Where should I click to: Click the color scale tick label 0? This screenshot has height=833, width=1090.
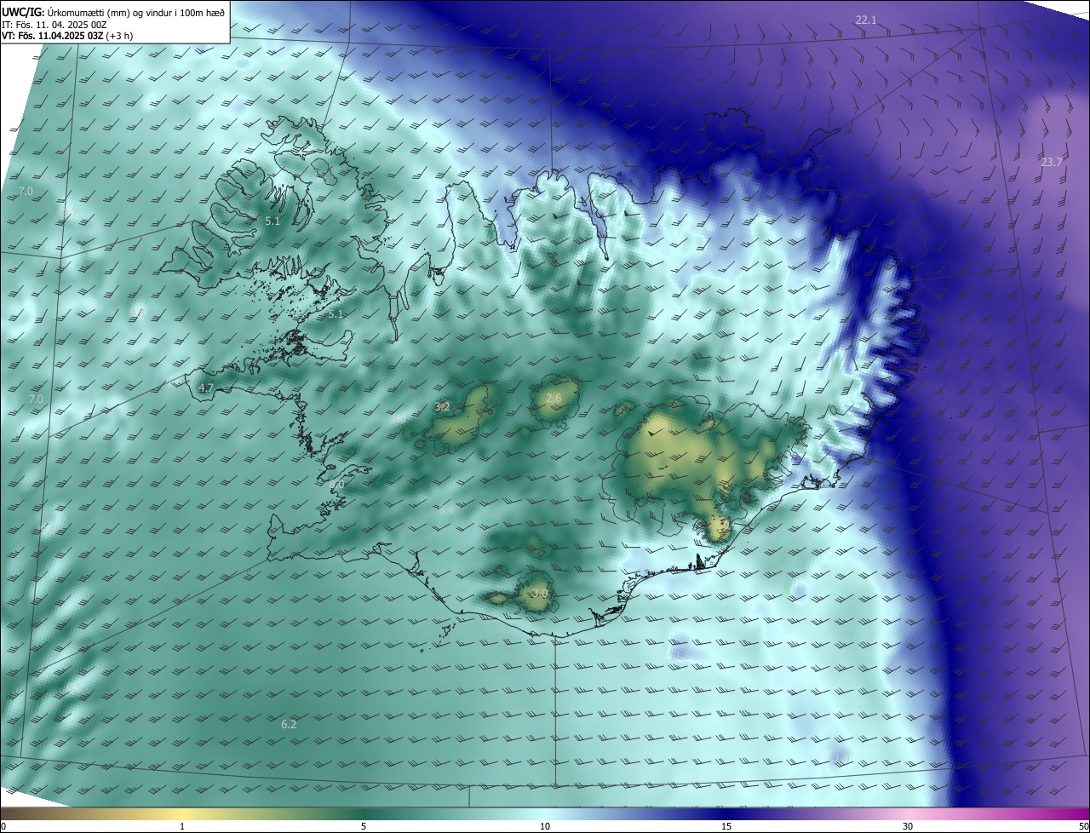point(3,826)
